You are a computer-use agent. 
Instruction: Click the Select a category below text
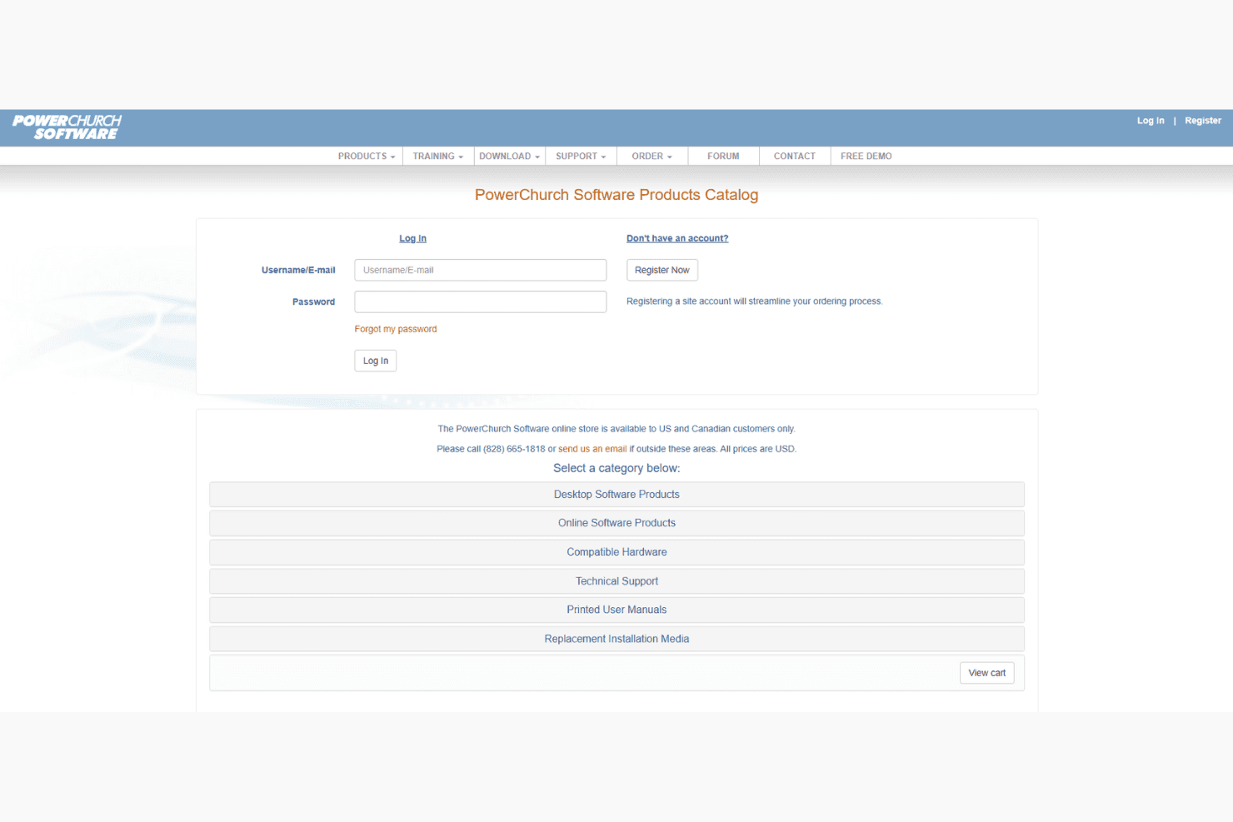pos(616,468)
